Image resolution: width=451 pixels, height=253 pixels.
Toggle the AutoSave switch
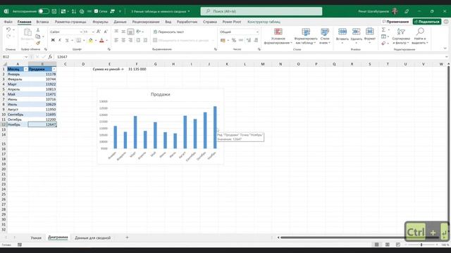[x=44, y=11]
